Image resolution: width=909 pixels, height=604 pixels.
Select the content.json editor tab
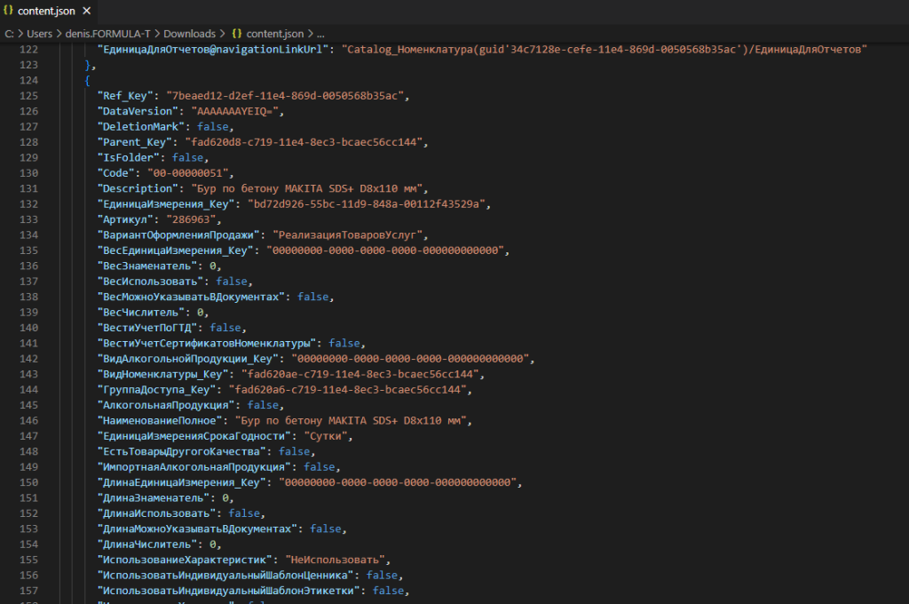(x=46, y=12)
